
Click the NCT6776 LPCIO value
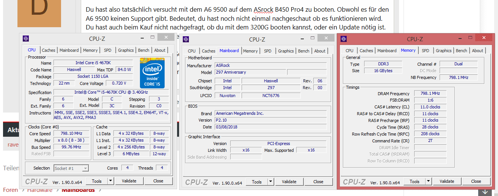(x=271, y=96)
